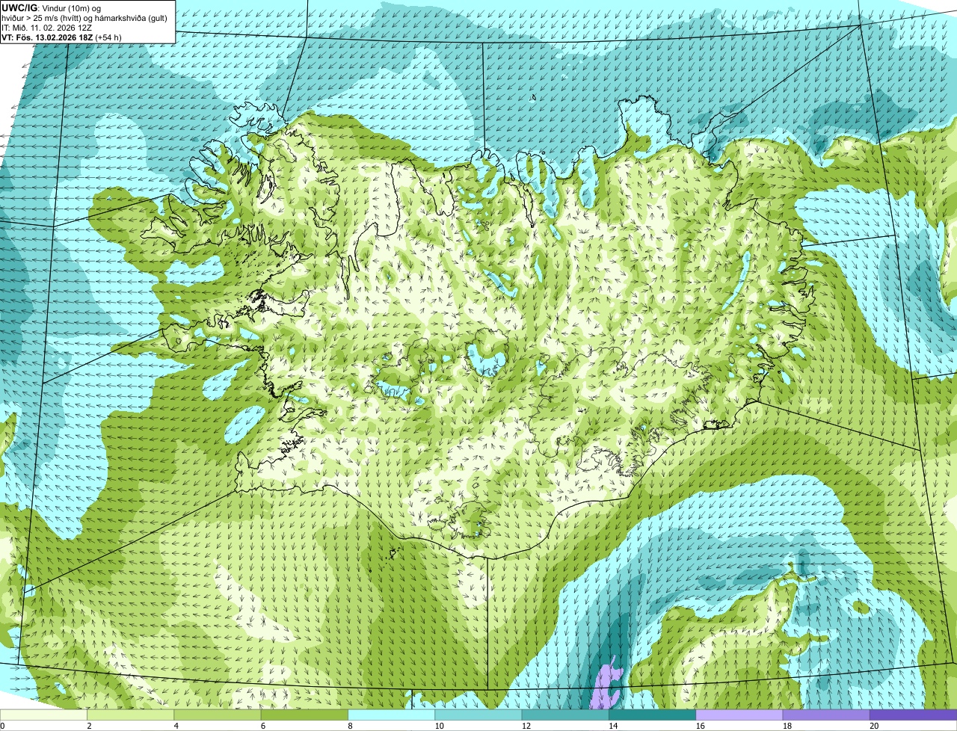Click the dark green 6–8 m/s legend swatch
957x731 pixels.
tap(305, 715)
